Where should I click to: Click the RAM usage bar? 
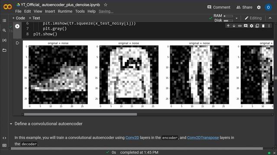tap(228, 16)
